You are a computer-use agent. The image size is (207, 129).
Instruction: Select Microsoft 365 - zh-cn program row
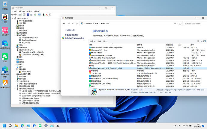pyautogui.click(x=148, y=50)
